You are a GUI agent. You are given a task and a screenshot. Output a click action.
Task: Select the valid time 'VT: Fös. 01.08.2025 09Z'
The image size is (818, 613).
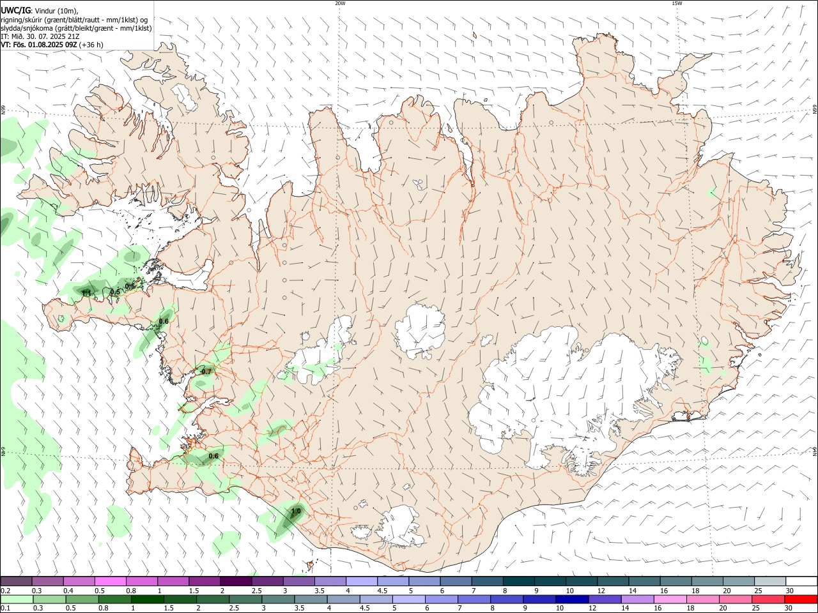(x=39, y=45)
